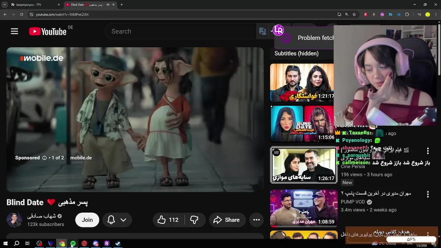Screen dimensions: 441x248
Task: Reload the YouTube page
Action: point(22,14)
